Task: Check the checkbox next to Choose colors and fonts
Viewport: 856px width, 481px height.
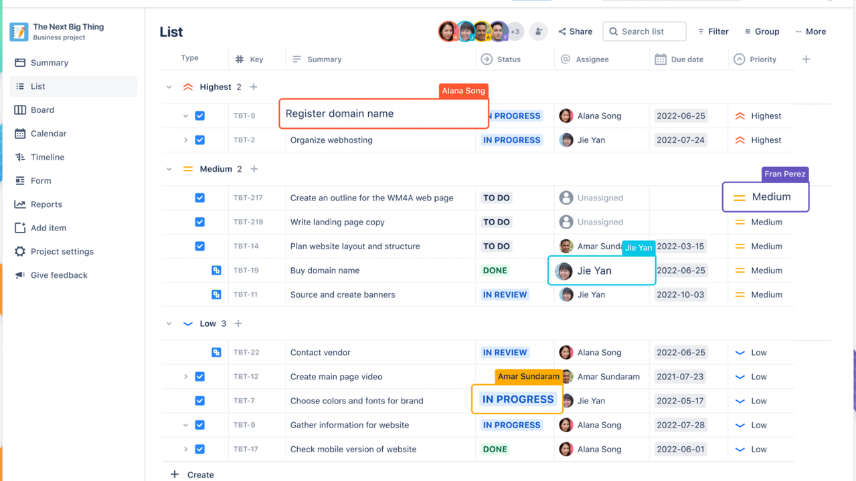Action: click(199, 401)
